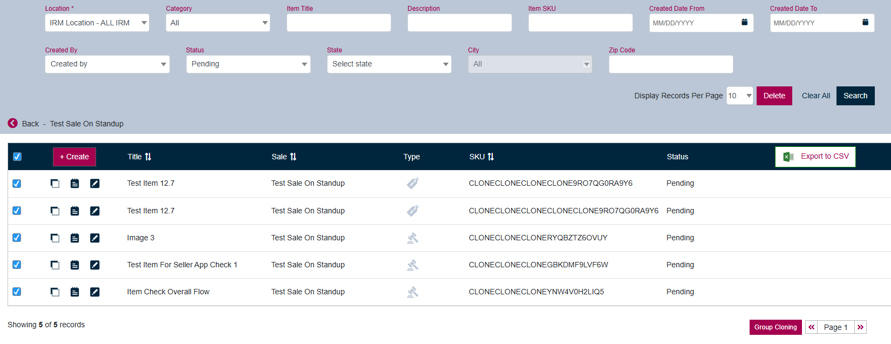Viewport: 891px width, 344px height.
Task: Click the Delete button
Action: pyautogui.click(x=774, y=96)
